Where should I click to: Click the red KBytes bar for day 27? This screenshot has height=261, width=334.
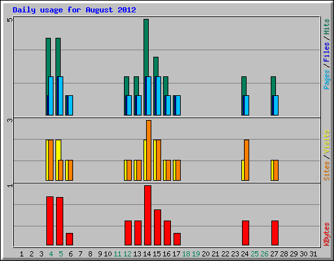point(275,233)
